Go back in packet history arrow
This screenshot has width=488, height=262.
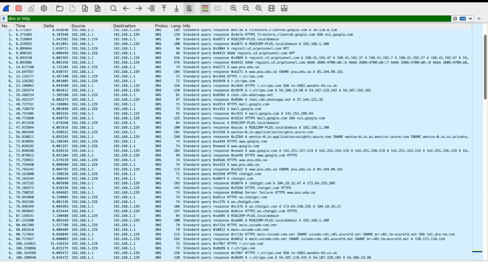click(126, 8)
